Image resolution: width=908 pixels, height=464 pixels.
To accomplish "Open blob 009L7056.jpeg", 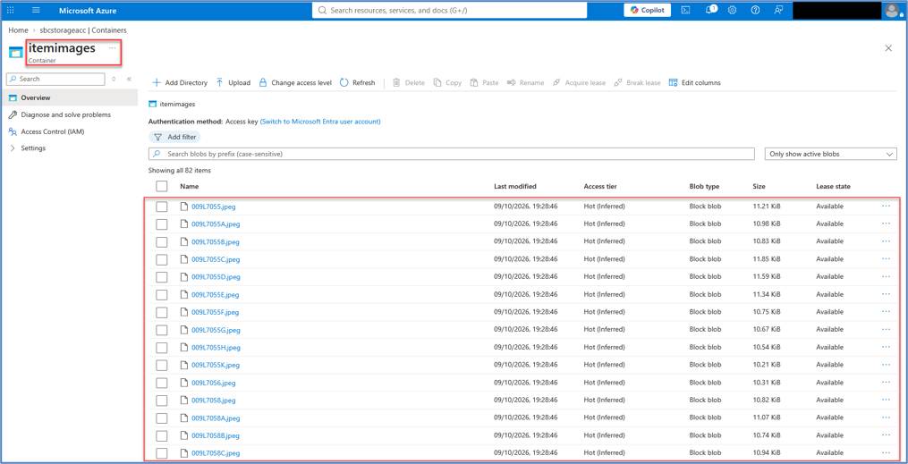I will point(213,383).
